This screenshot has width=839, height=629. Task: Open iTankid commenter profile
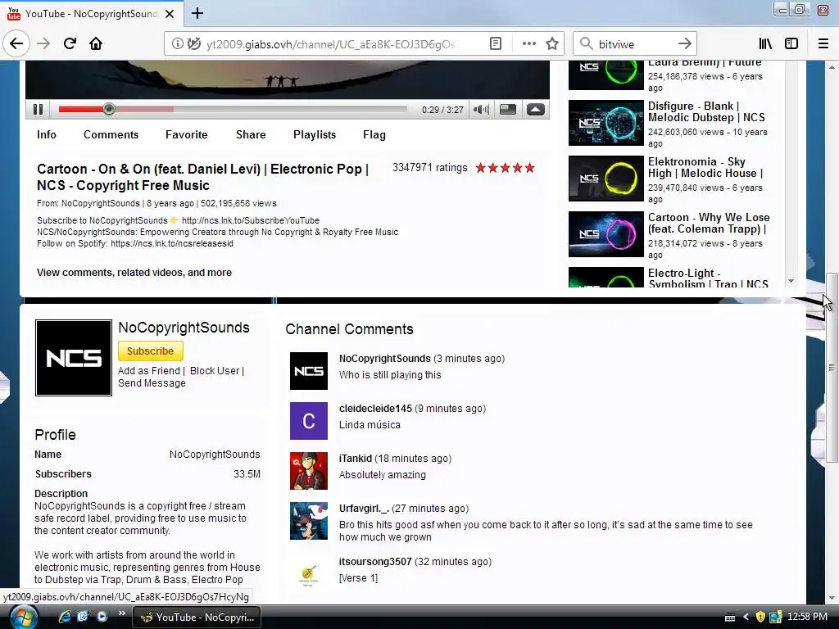click(x=356, y=459)
